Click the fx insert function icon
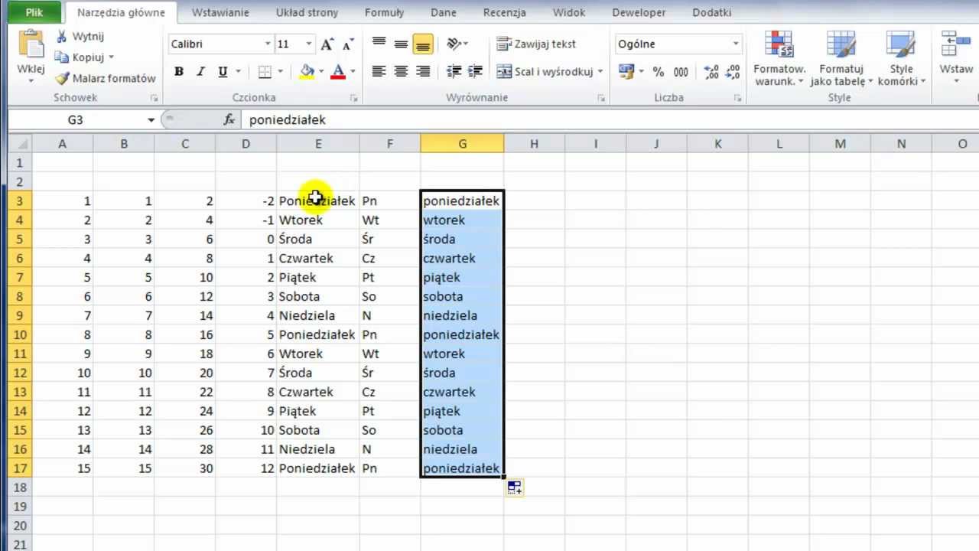 point(229,119)
